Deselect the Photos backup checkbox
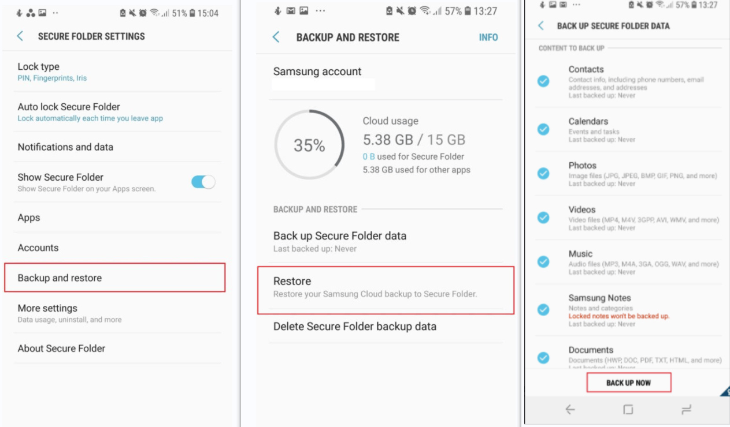730x427 pixels. 543,172
